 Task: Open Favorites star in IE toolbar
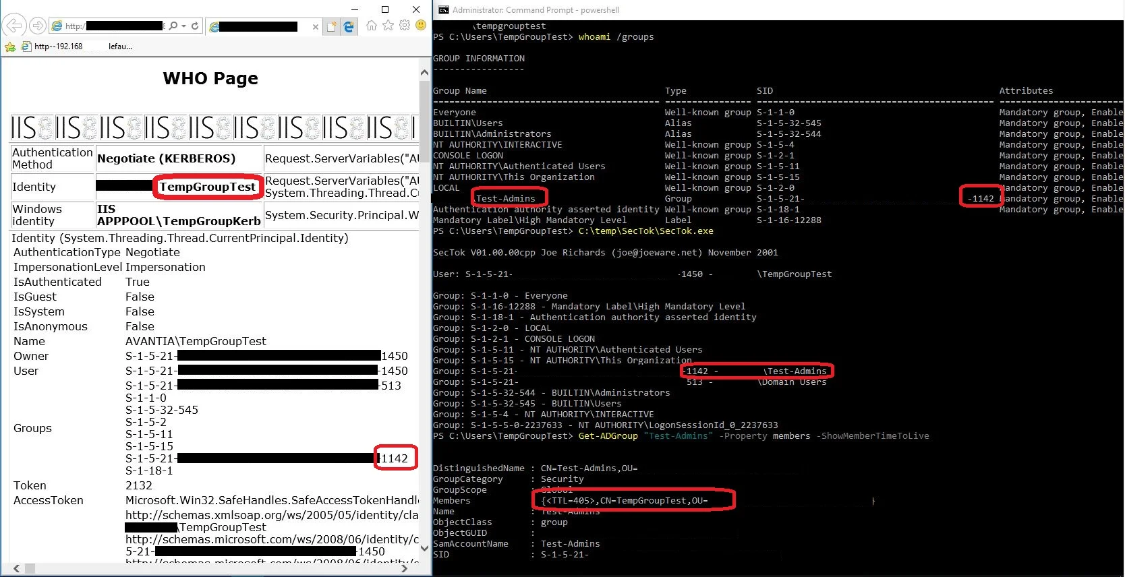388,26
